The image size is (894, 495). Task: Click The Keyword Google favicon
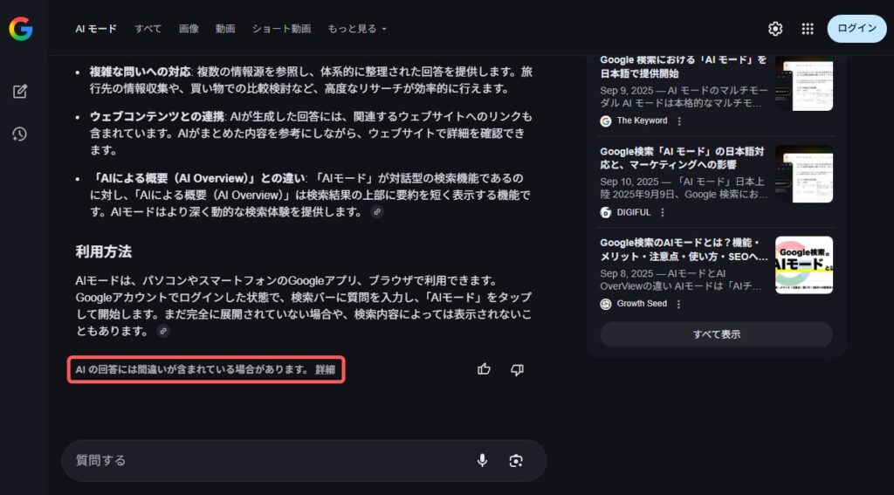point(606,120)
